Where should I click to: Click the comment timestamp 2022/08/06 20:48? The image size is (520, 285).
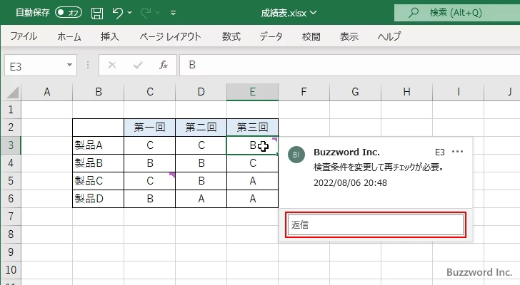point(350,183)
